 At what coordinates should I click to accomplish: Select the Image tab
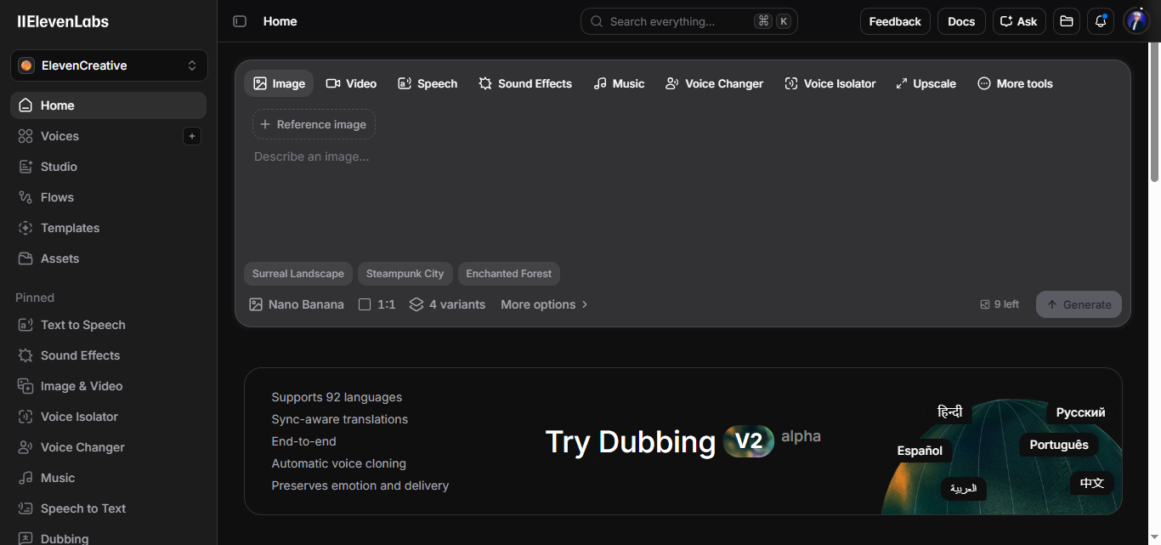pyautogui.click(x=279, y=83)
